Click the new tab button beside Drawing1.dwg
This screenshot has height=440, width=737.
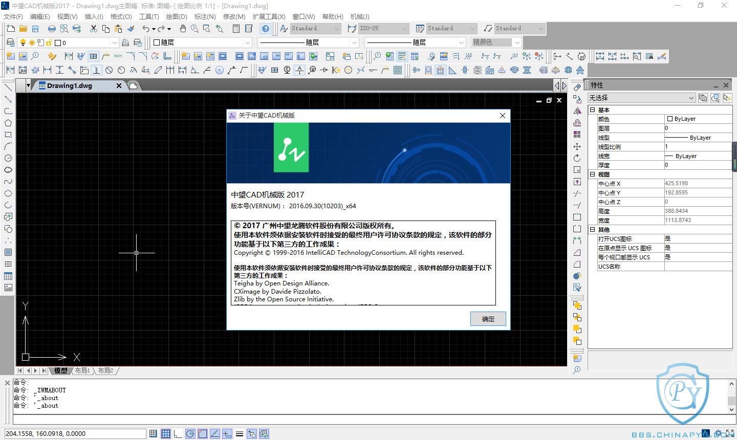click(x=133, y=86)
